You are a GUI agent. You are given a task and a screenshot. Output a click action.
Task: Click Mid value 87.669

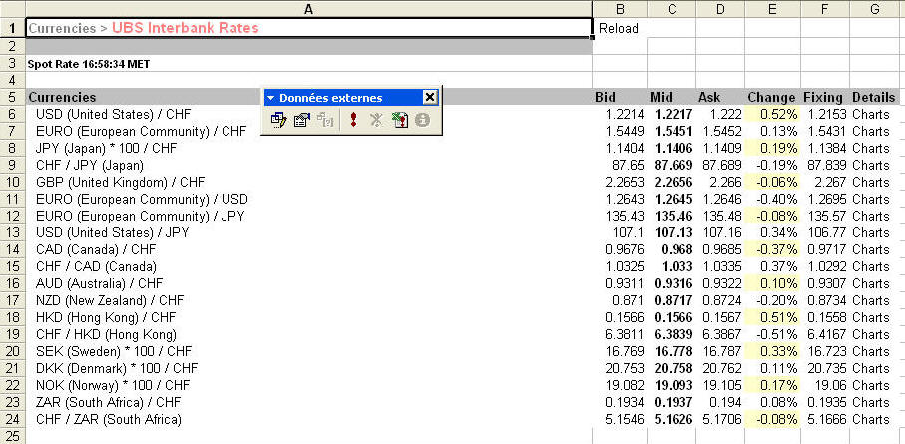click(674, 166)
